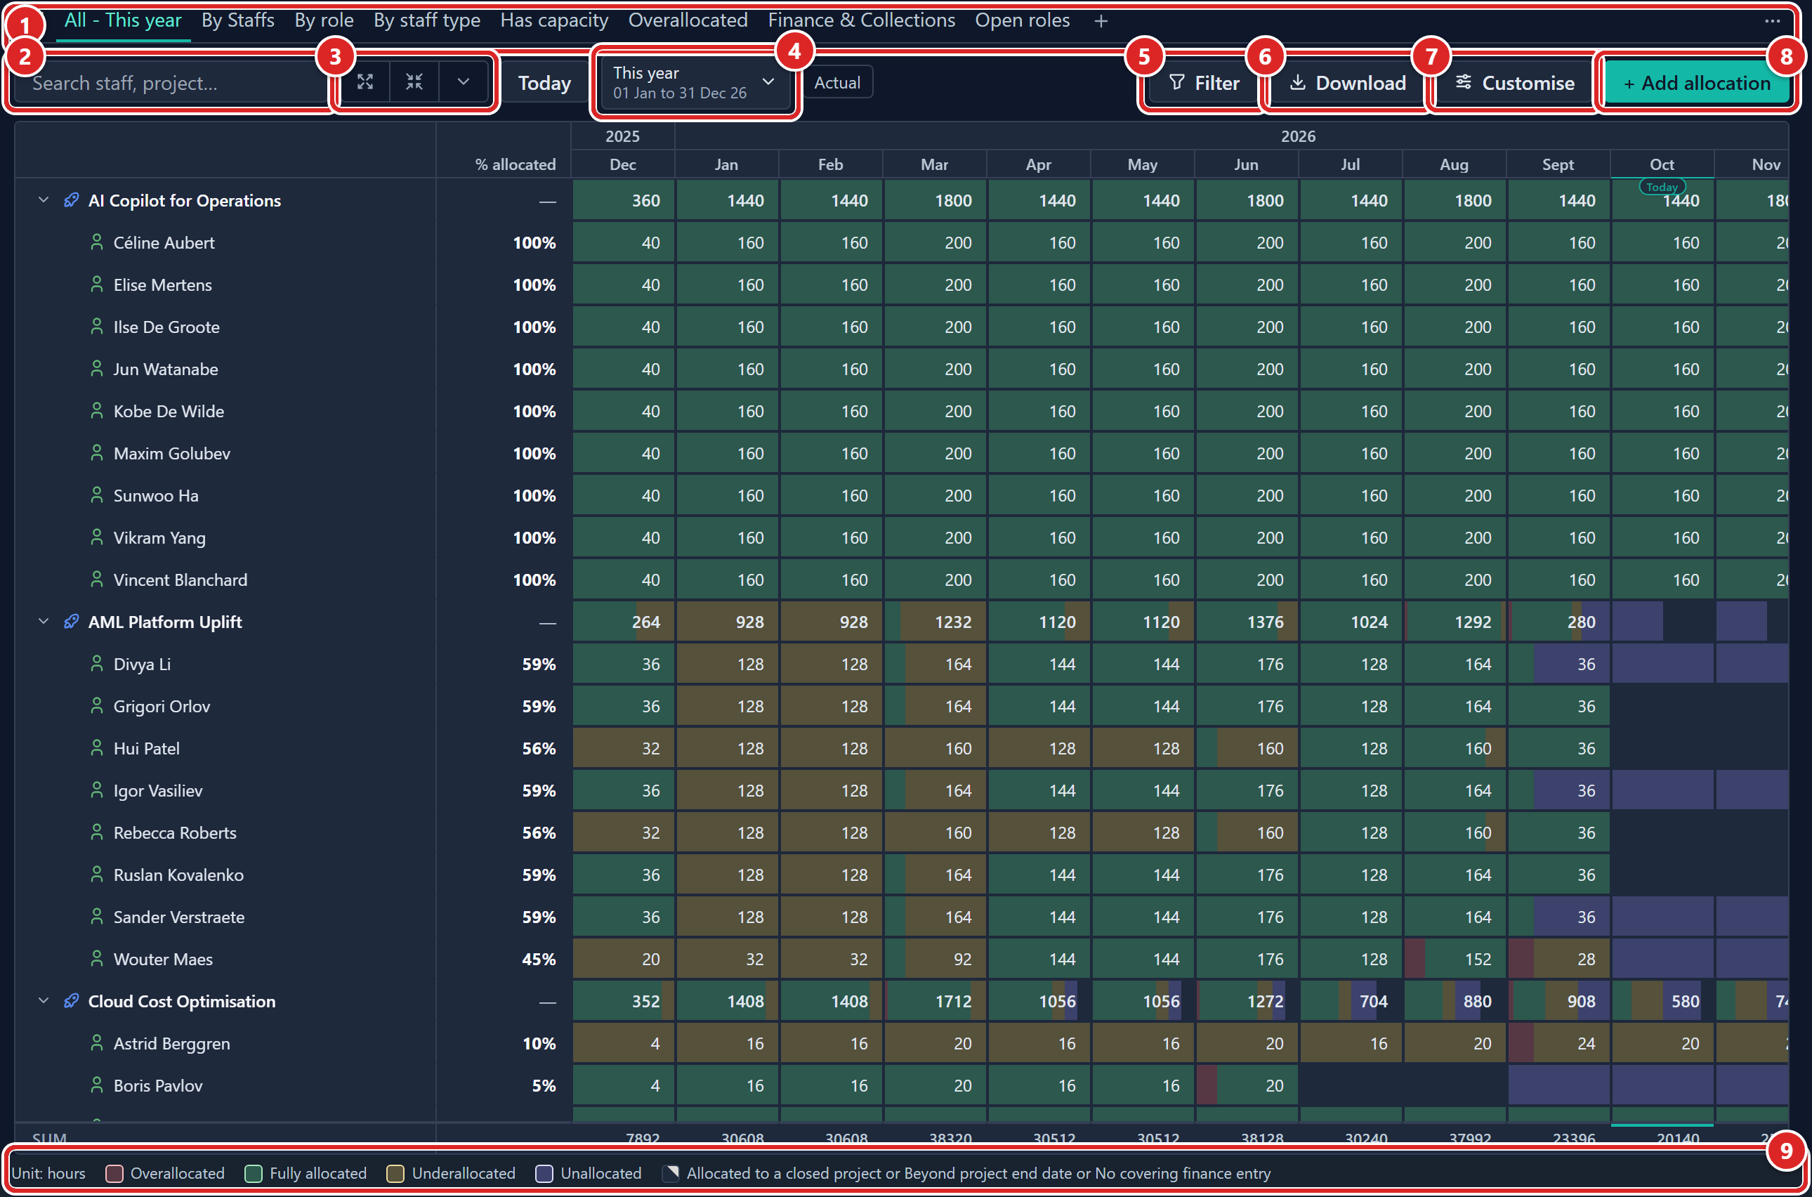Click the Cloud Cost Optimisation Mar total 1712
Viewport: 1812px width, 1197px height.
point(934,1002)
